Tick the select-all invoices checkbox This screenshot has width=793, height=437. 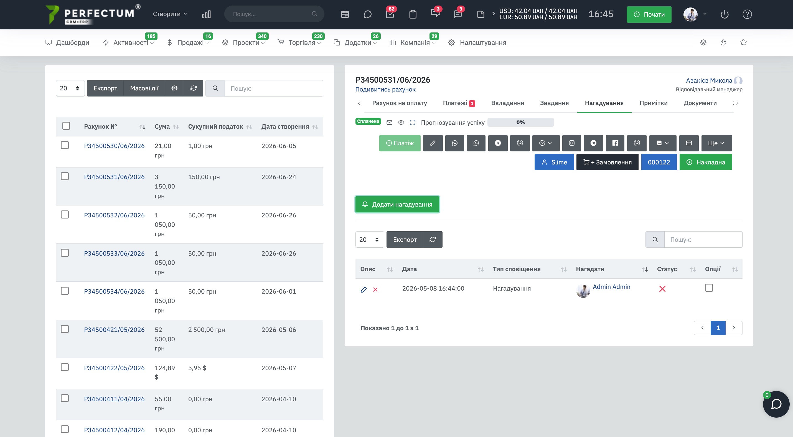coord(66,126)
